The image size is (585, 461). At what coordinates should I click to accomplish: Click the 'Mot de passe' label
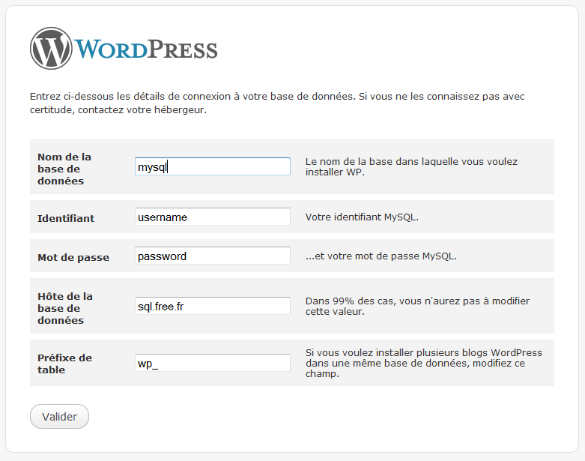click(73, 258)
